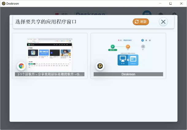Click the Chrome icon badge
This screenshot has width=187, height=130.
(x=21, y=66)
